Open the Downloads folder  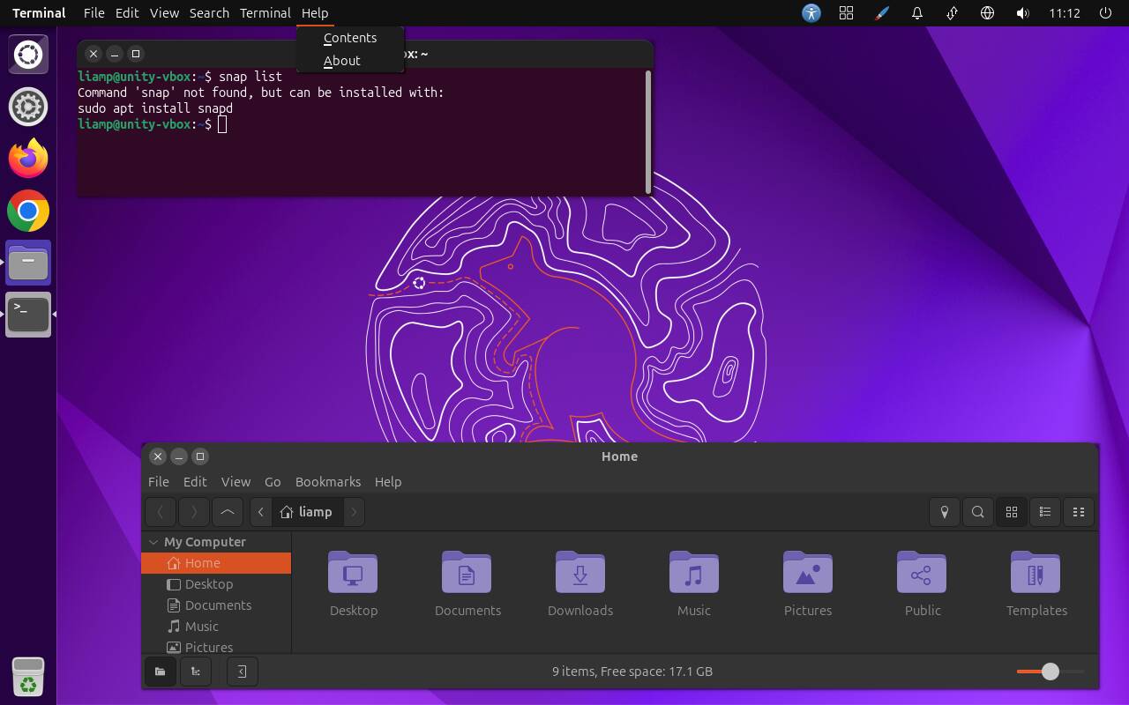click(580, 583)
